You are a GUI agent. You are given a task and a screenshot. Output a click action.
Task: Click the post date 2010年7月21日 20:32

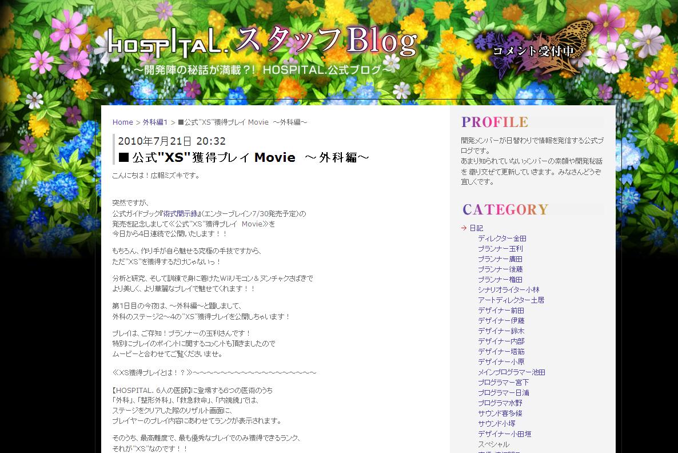pos(172,141)
